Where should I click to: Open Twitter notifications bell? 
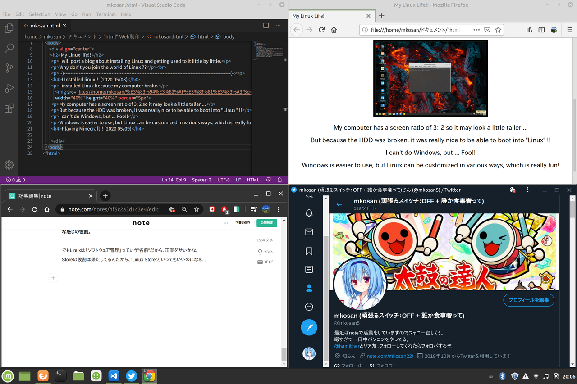click(x=309, y=213)
